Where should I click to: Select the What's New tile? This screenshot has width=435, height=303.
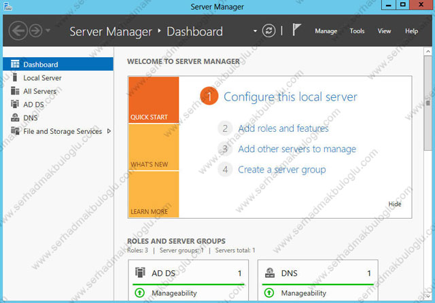pyautogui.click(x=154, y=147)
